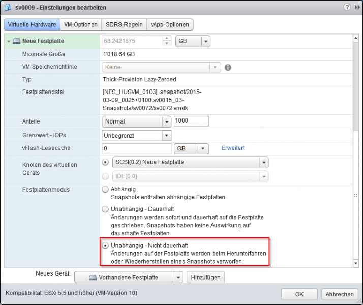Switch to the Virtuelle Hardware tab
363x305 pixels.
pos(32,24)
